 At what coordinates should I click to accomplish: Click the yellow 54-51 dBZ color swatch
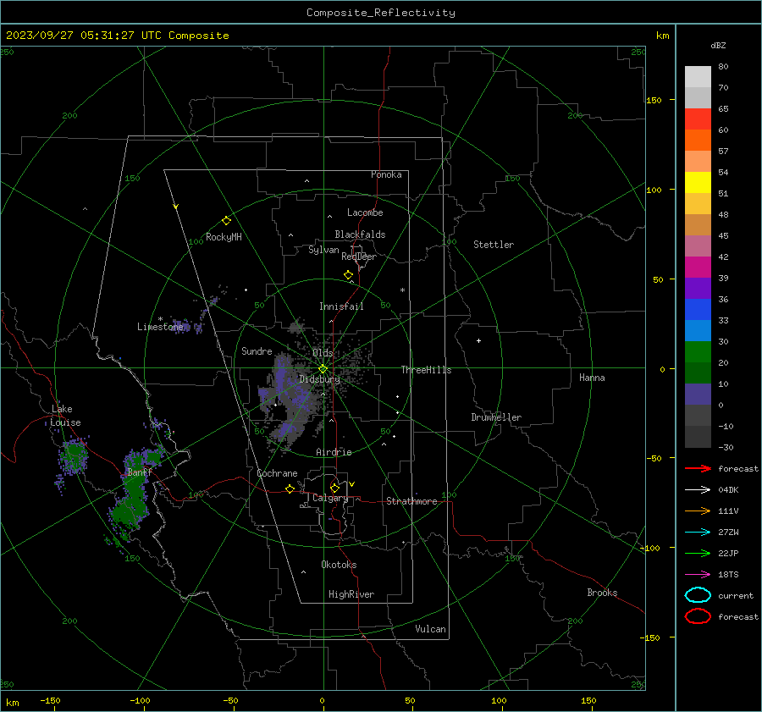pyautogui.click(x=698, y=183)
